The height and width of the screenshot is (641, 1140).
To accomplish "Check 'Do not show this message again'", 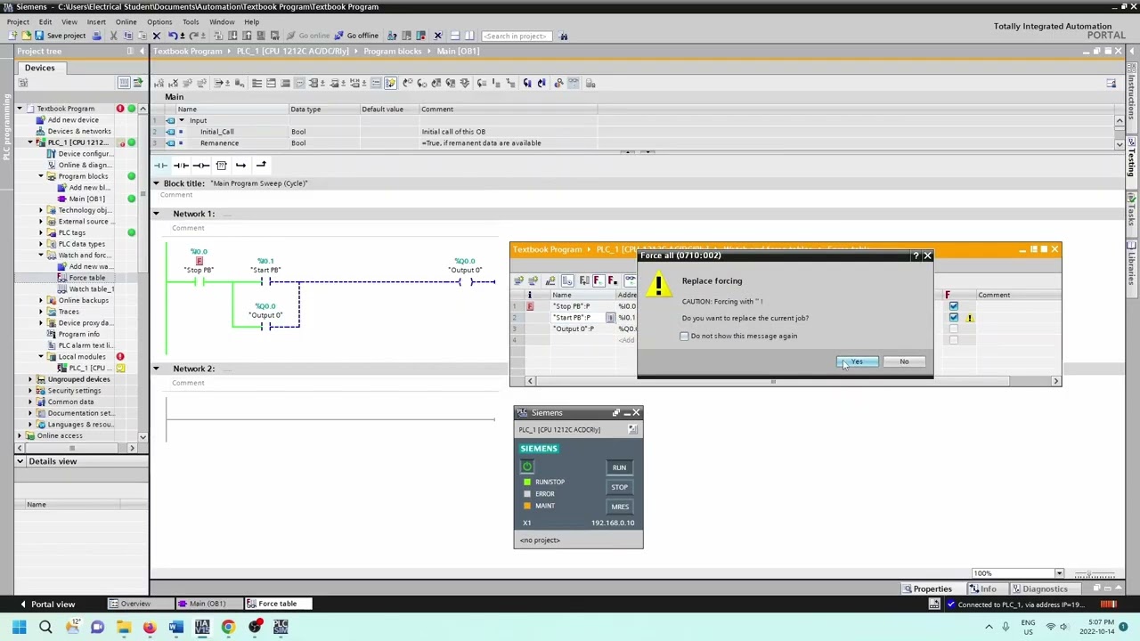I will pos(684,337).
